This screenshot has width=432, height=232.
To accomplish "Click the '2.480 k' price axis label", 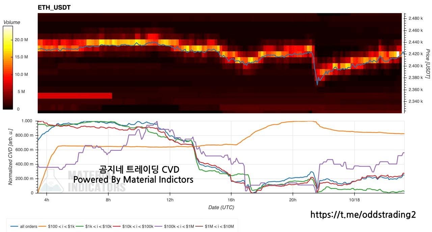I will (415, 18).
